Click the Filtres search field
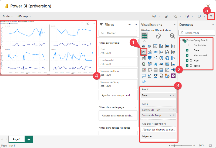216x148 pixels. click(118, 33)
